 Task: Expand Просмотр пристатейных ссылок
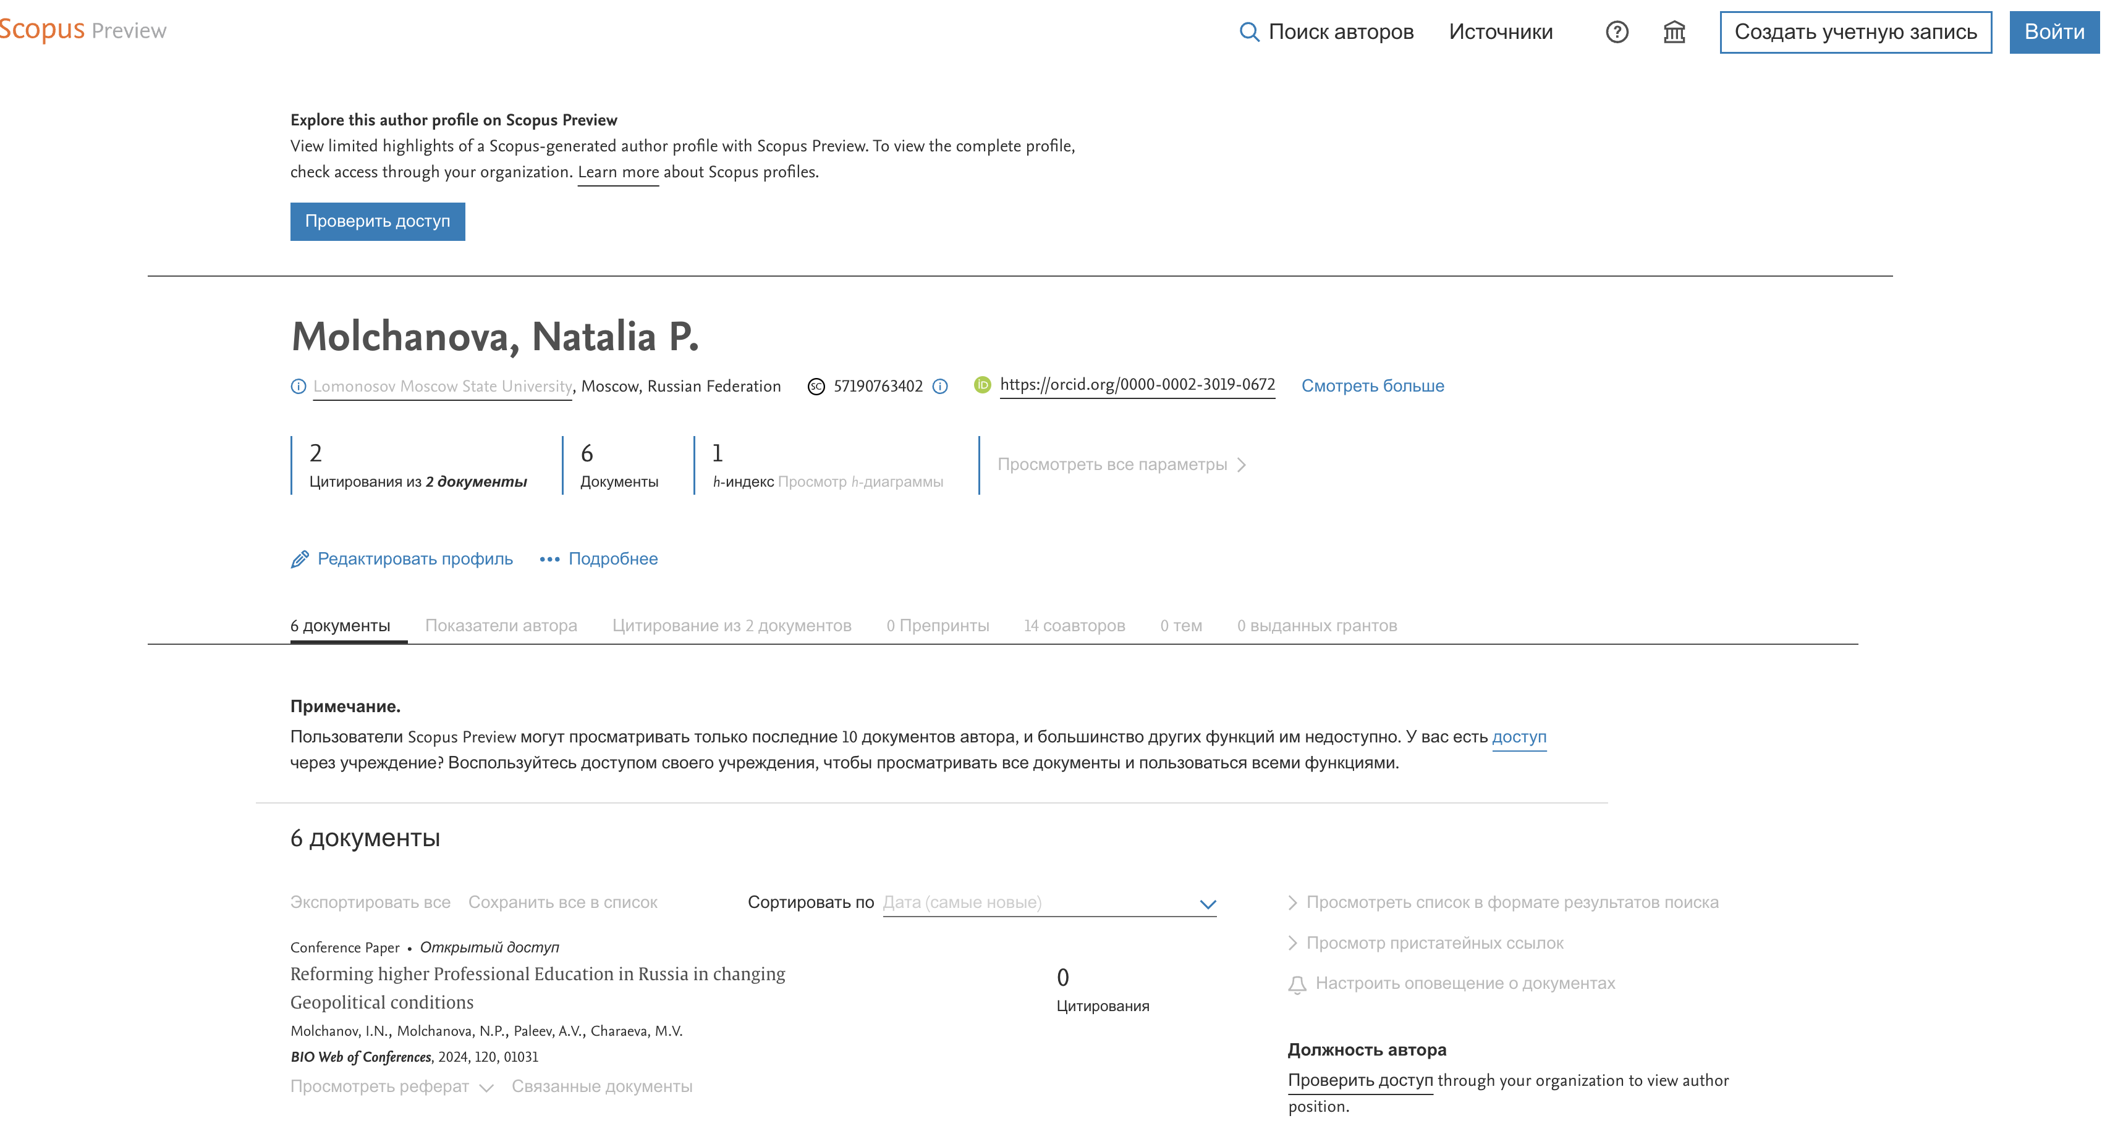click(x=1426, y=943)
